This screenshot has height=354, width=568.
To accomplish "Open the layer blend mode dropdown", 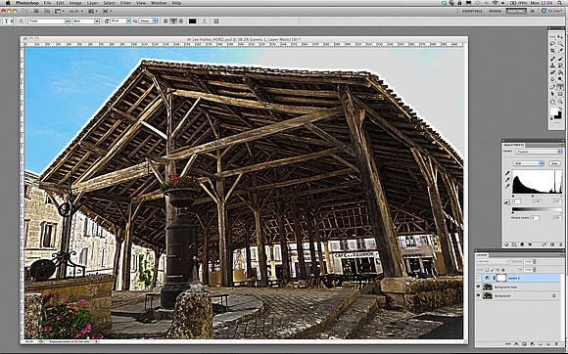I will (x=494, y=261).
